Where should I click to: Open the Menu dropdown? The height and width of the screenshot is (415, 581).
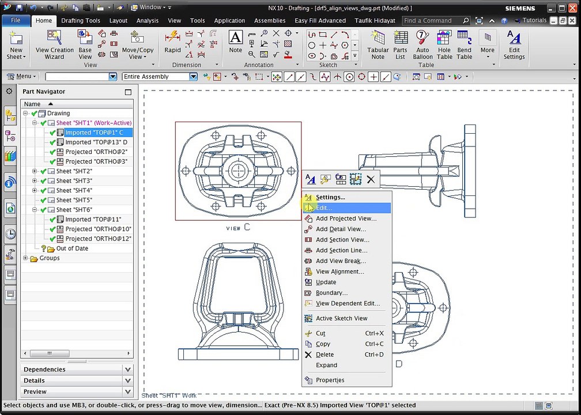click(22, 76)
